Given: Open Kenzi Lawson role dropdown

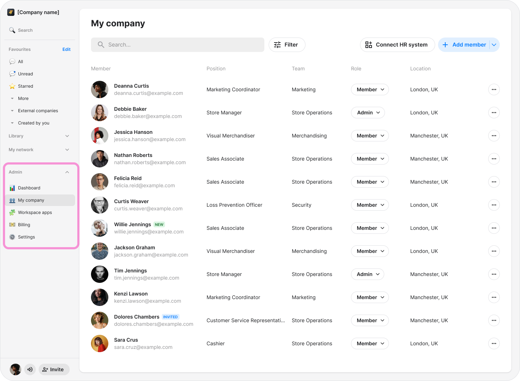Looking at the screenshot, I should point(370,297).
